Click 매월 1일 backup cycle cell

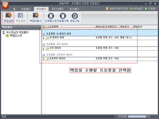pos(126,38)
